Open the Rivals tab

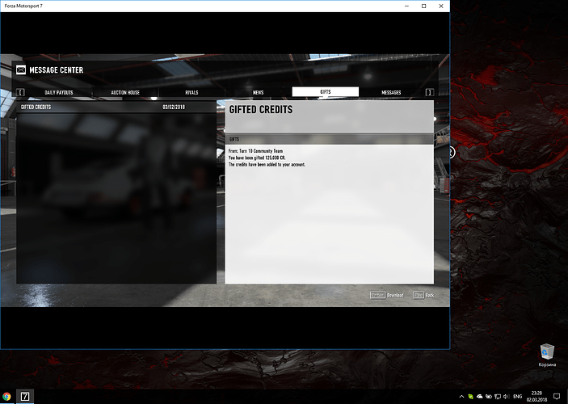(x=191, y=92)
